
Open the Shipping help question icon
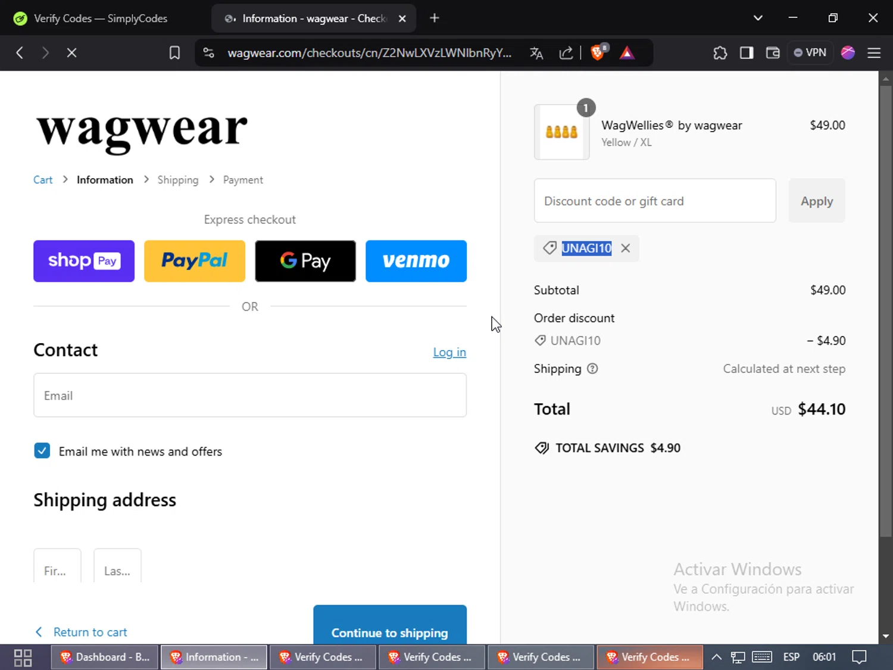click(592, 369)
